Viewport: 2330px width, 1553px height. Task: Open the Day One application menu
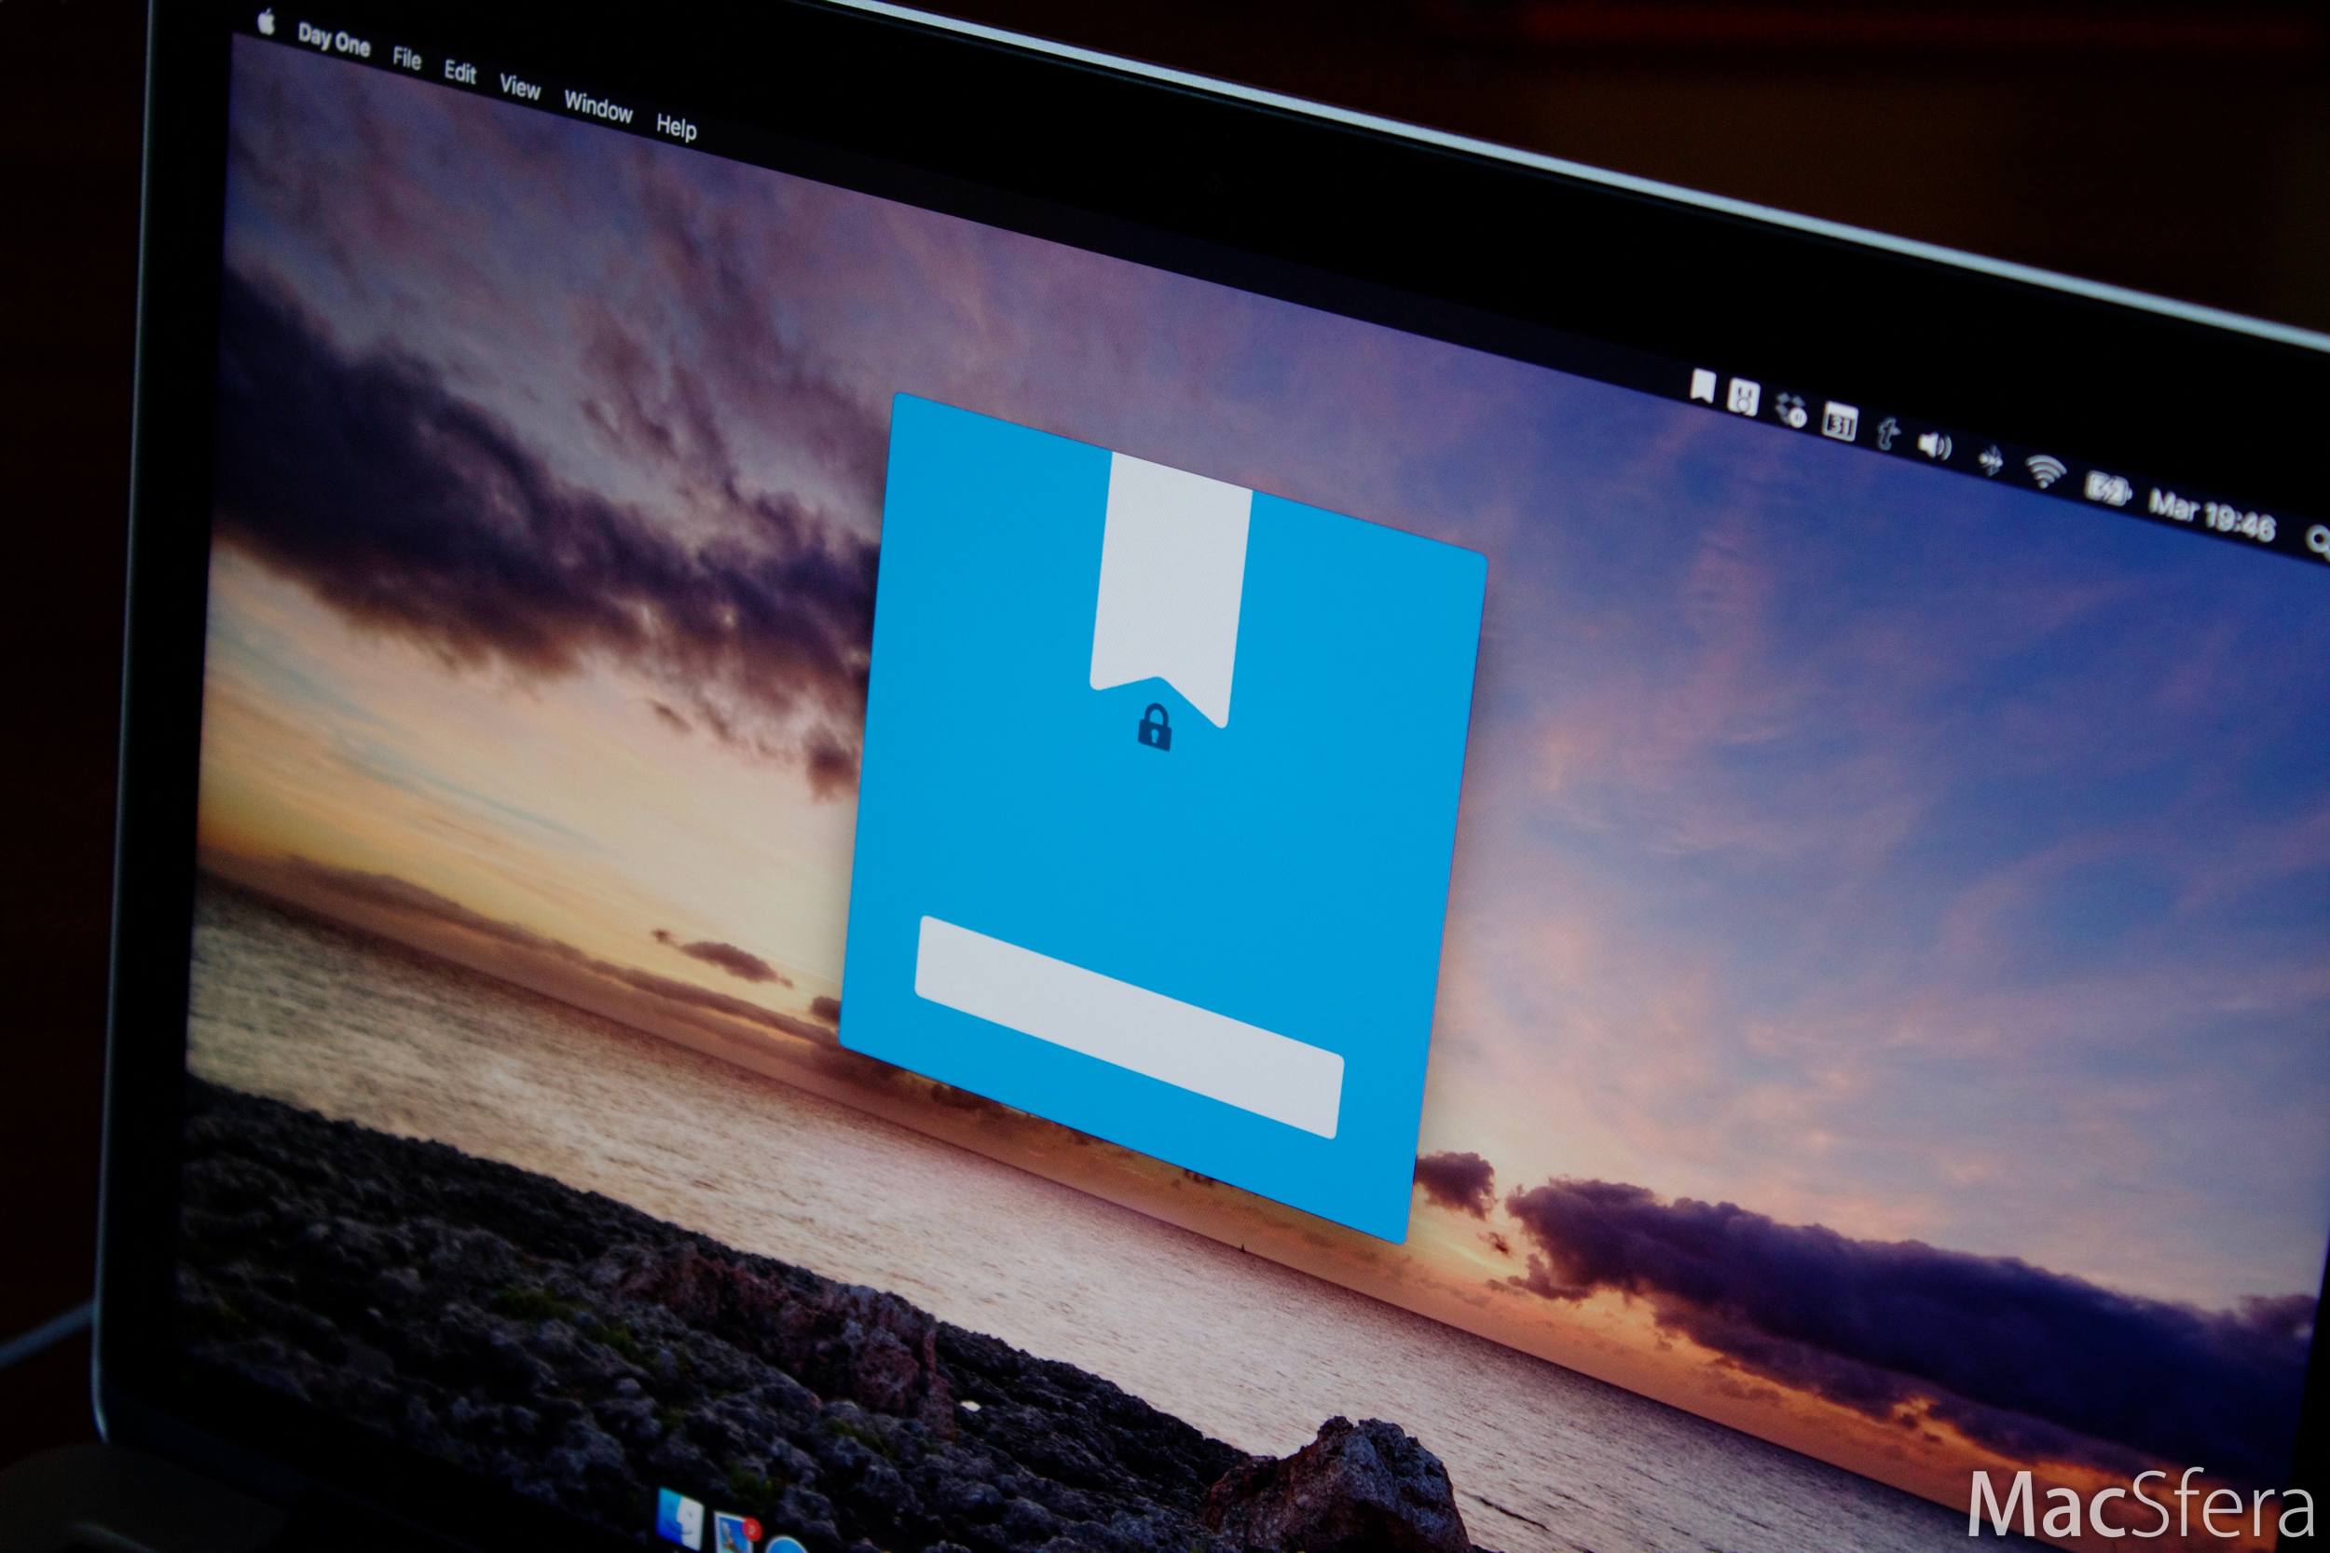tap(334, 41)
